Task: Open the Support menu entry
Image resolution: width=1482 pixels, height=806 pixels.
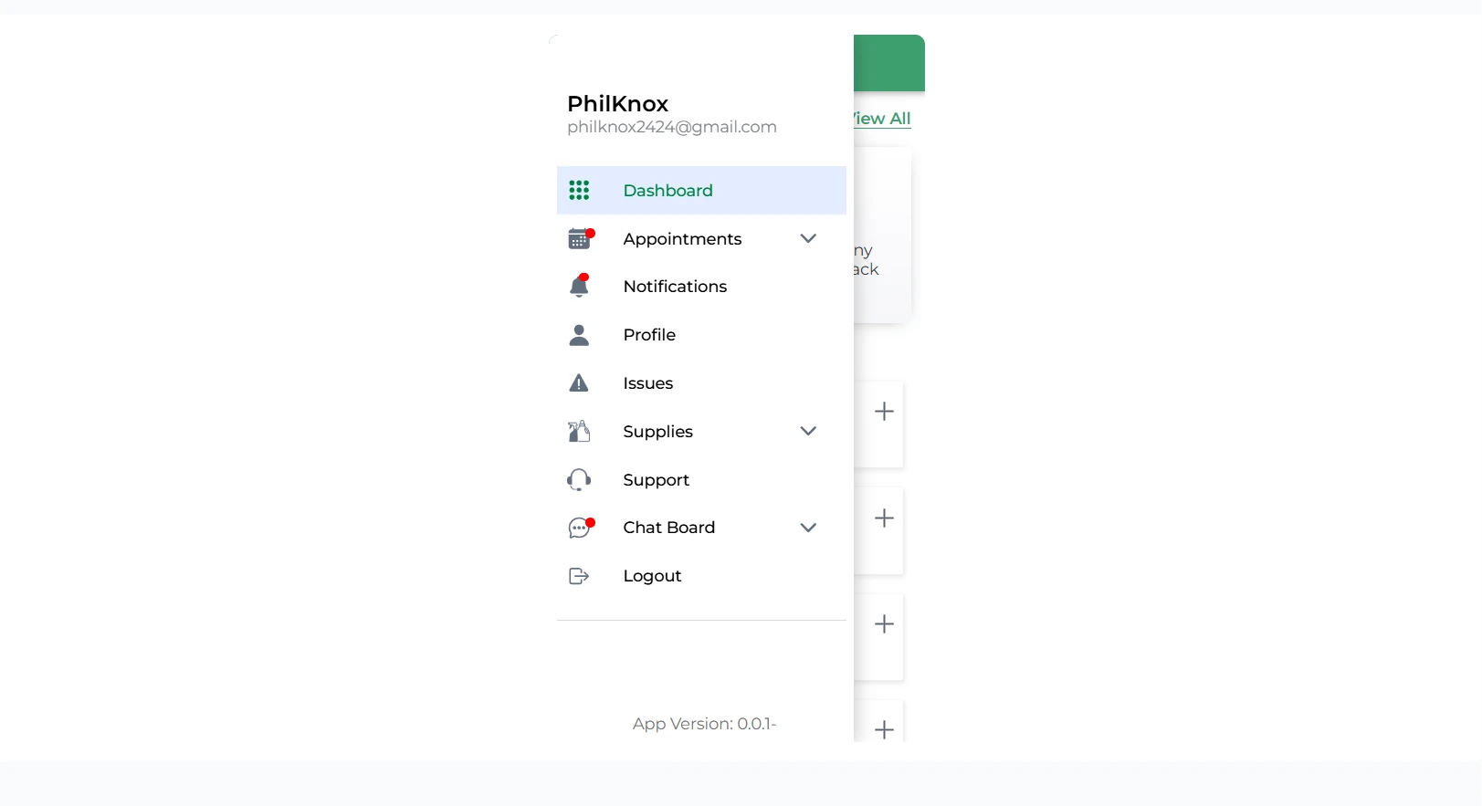Action: 656,480
